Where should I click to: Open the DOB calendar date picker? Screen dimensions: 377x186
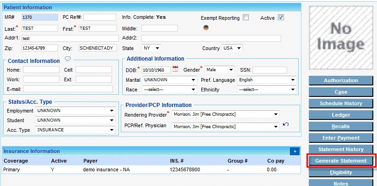175,69
